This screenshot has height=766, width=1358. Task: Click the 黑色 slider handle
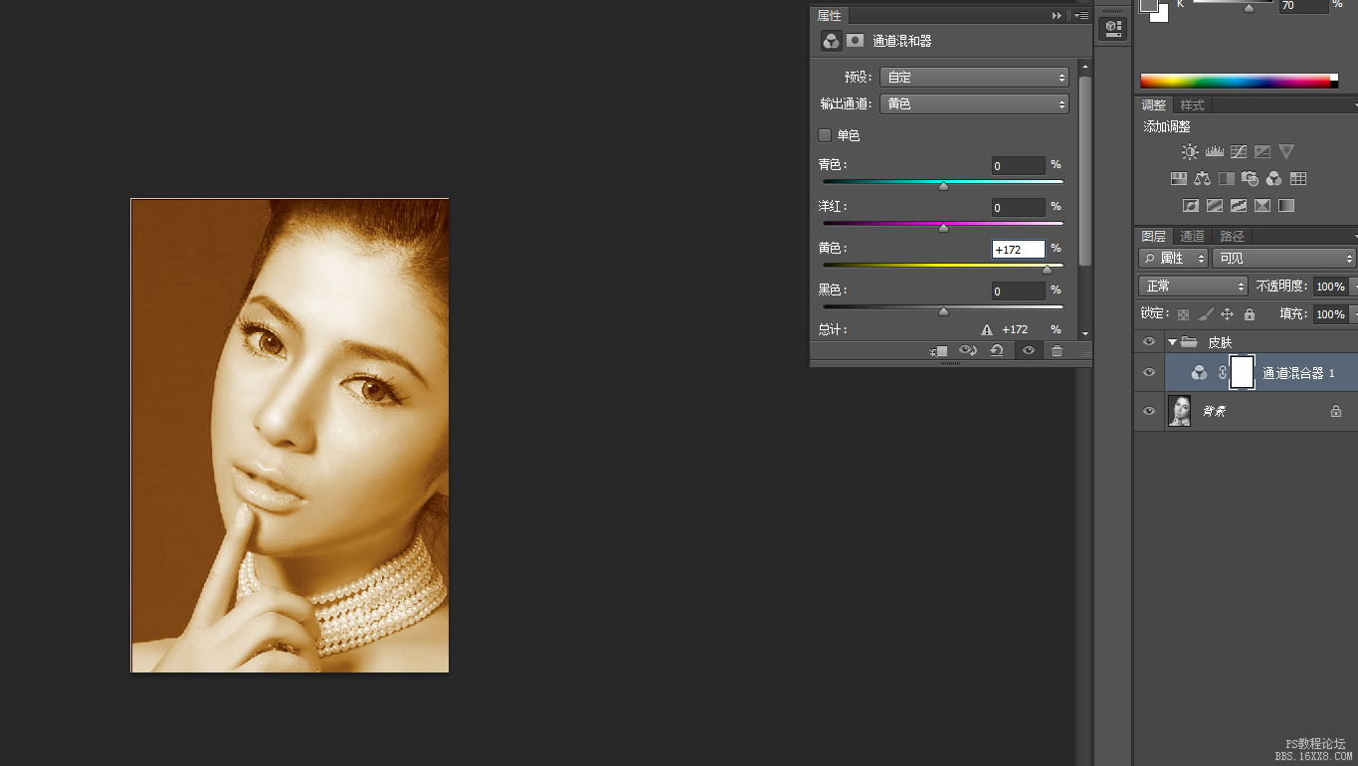pos(943,311)
